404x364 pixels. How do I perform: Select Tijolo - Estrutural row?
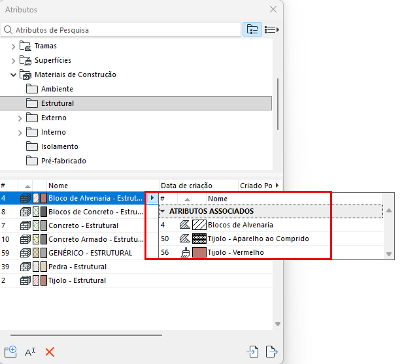pyautogui.click(x=136, y=280)
